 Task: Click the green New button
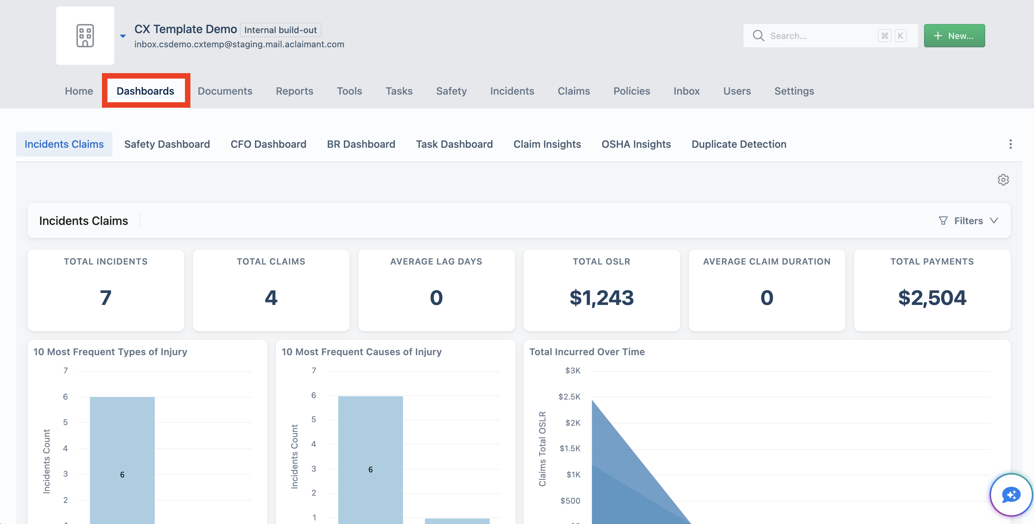(x=954, y=36)
